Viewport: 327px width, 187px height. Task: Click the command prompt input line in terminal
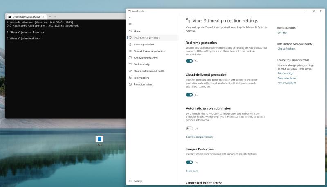(23, 38)
